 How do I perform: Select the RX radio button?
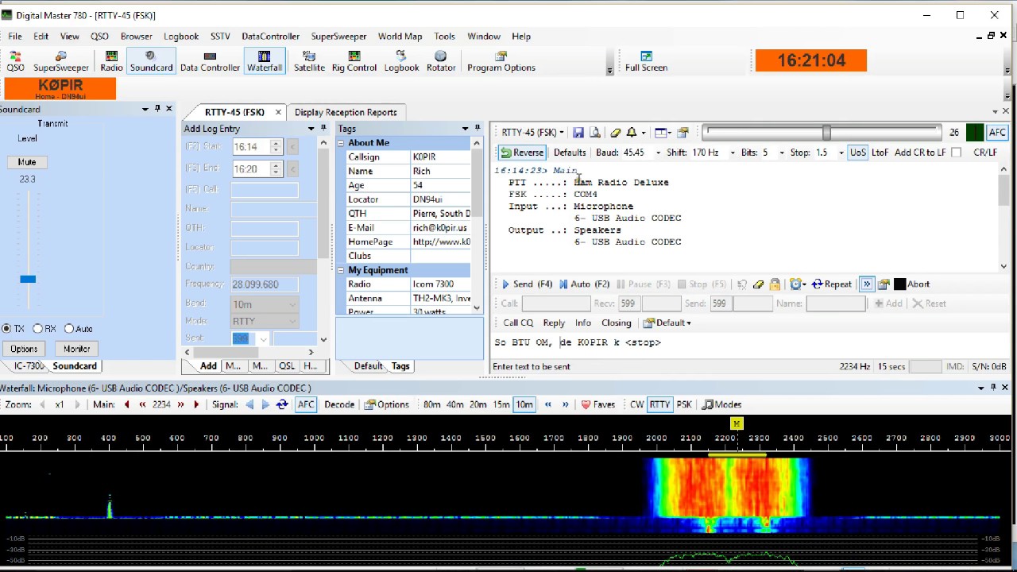click(x=37, y=329)
